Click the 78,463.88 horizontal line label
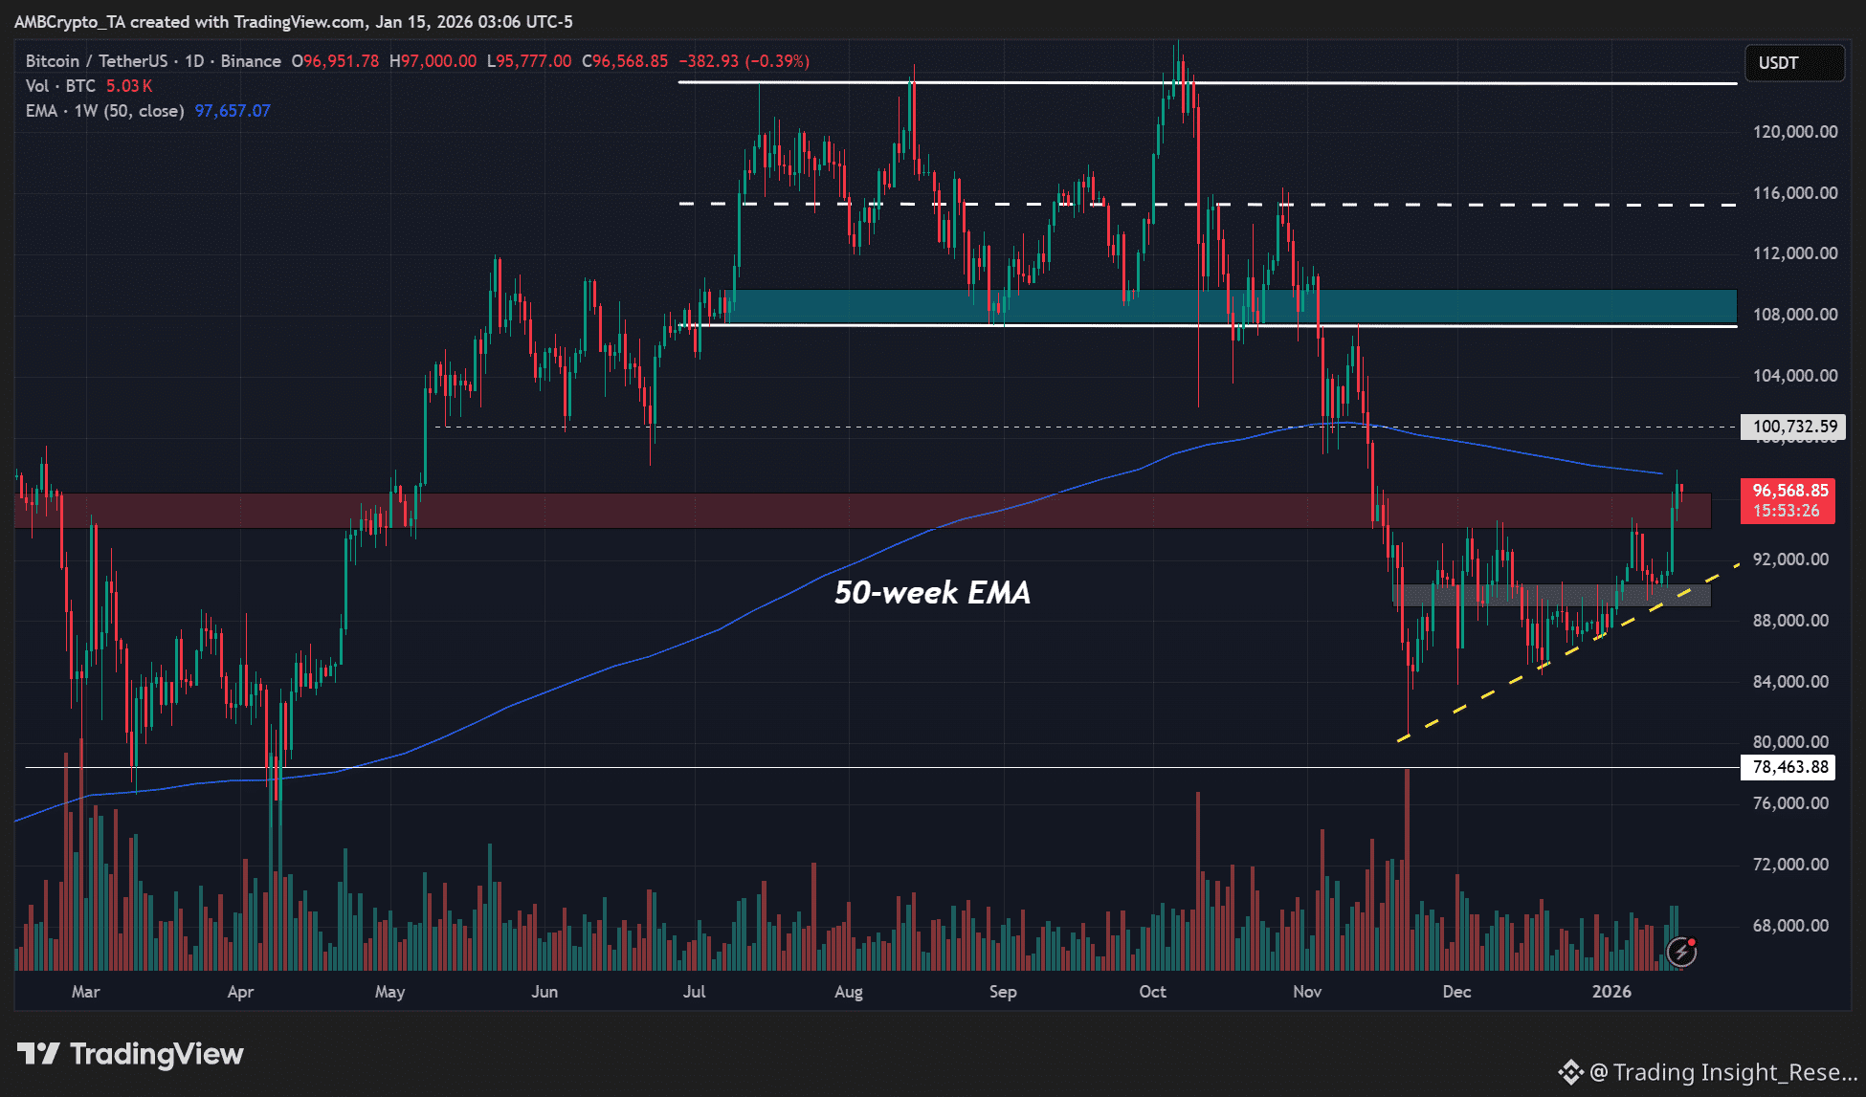 [1789, 767]
